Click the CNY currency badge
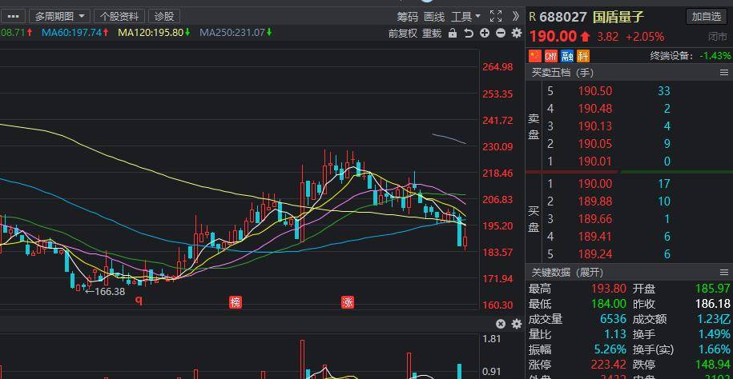Screen dimensions: 733x379 coord(551,56)
